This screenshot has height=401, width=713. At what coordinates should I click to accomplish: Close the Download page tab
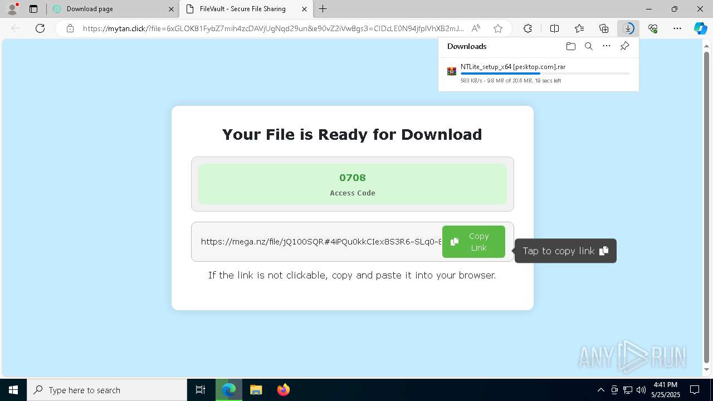[171, 9]
